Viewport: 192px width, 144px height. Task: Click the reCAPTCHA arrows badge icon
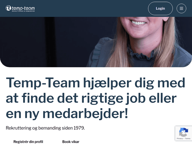pyautogui.click(x=184, y=132)
